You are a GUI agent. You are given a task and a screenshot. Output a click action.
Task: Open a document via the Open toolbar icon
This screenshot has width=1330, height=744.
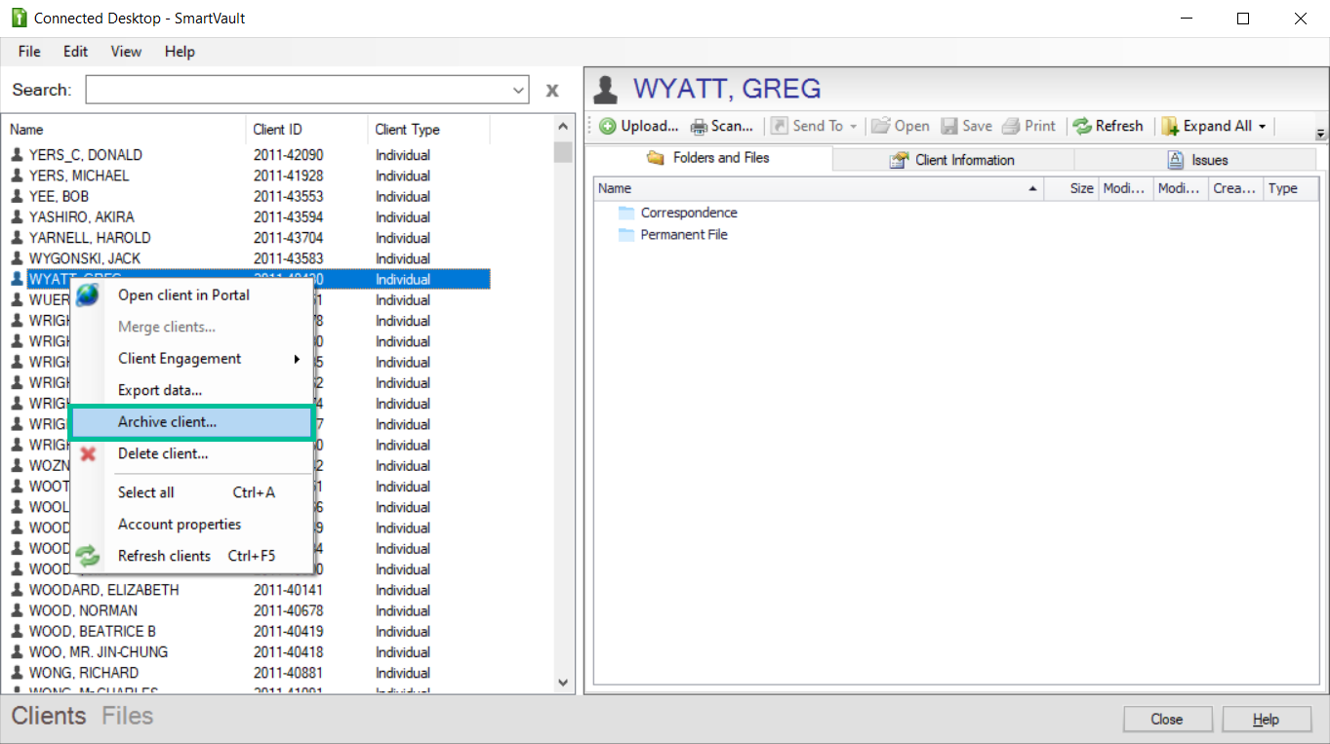tap(879, 125)
